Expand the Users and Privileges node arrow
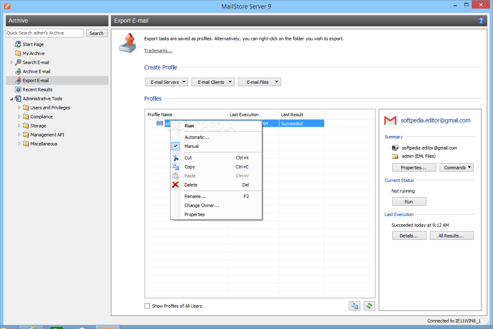The height and width of the screenshot is (329, 493). [x=19, y=108]
